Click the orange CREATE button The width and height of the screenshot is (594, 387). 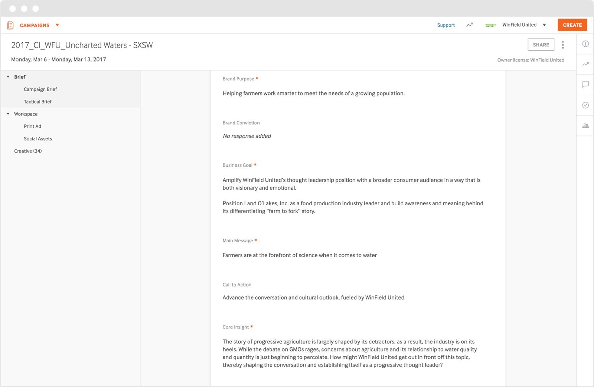[572, 25]
